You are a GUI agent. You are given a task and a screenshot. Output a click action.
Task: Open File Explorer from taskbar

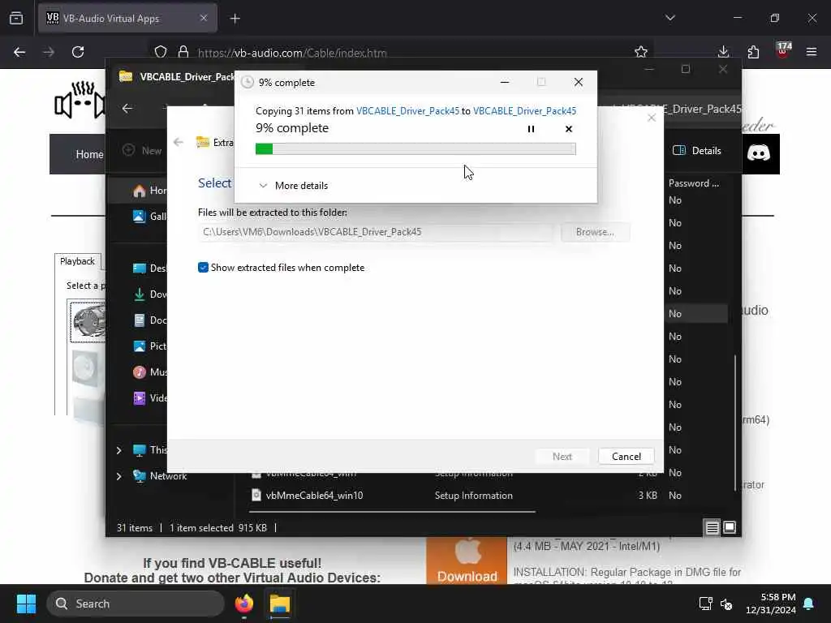pos(280,604)
